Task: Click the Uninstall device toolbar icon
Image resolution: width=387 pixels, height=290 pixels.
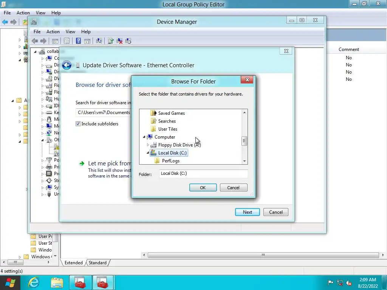Action: click(x=119, y=41)
